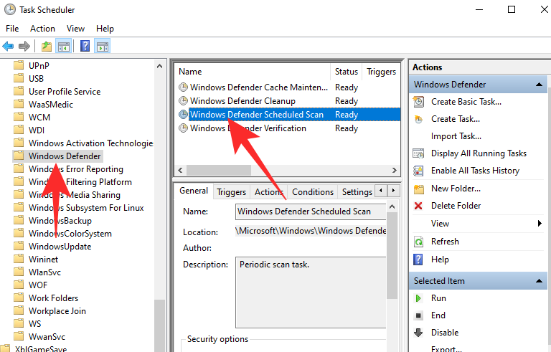The width and height of the screenshot is (551, 352).
Task: Click the folder icon beside Work Folders
Action: coord(19,298)
